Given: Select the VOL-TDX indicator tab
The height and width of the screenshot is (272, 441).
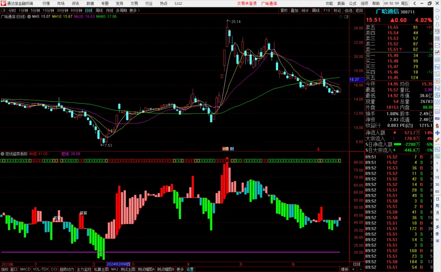Looking at the screenshot, I should (x=41, y=270).
